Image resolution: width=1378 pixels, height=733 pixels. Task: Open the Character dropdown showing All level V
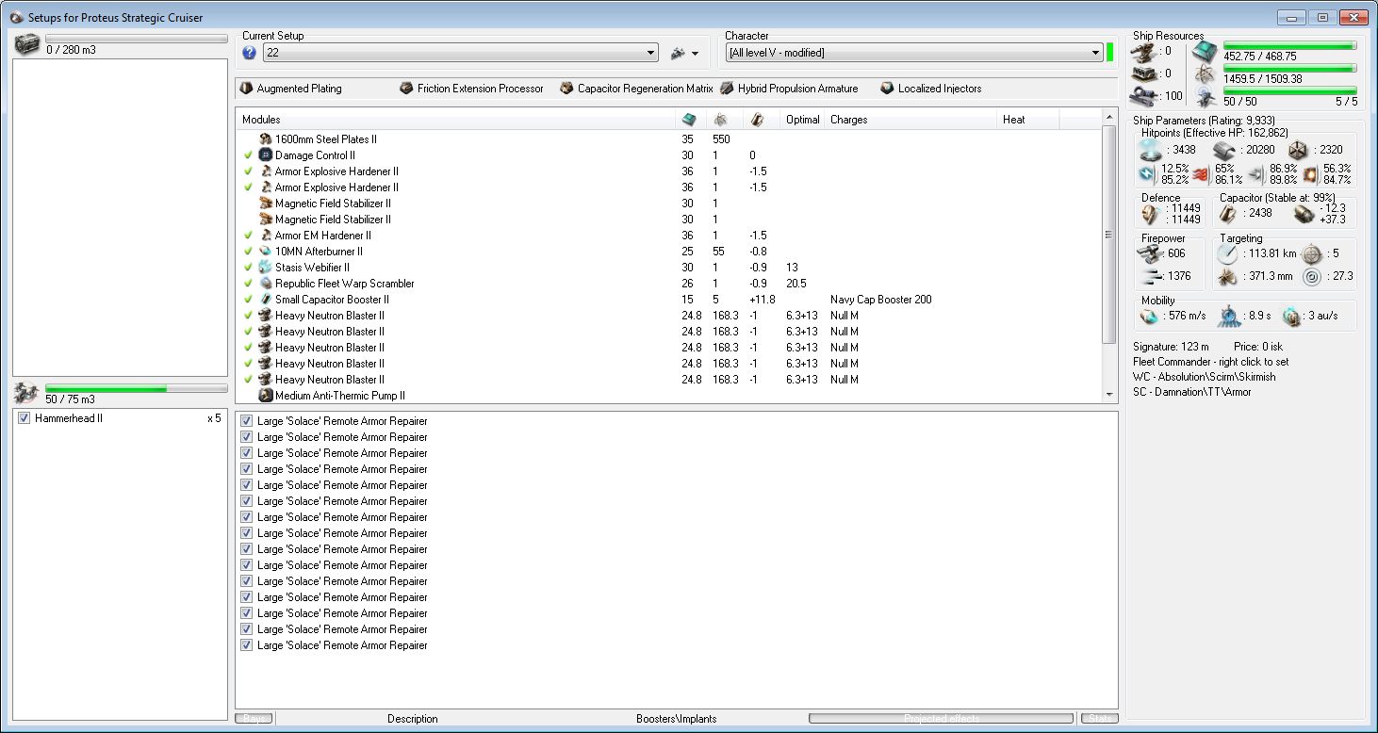(914, 54)
